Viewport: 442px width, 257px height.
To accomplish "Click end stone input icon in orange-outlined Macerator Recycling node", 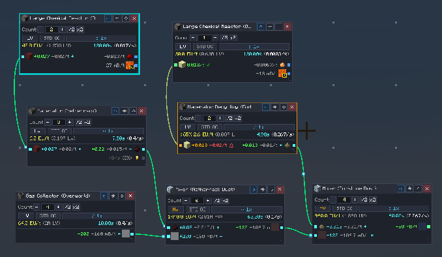I will tap(187, 145).
